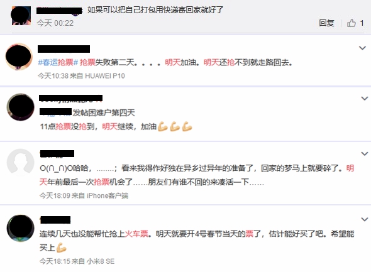
Task: Click the 小米8 SE source link
Action: (x=101, y=261)
